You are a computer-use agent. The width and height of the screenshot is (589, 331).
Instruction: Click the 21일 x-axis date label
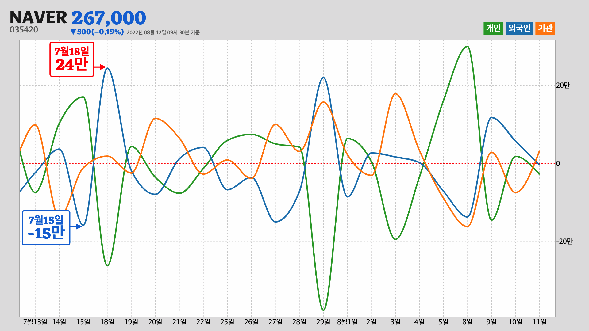click(179, 322)
